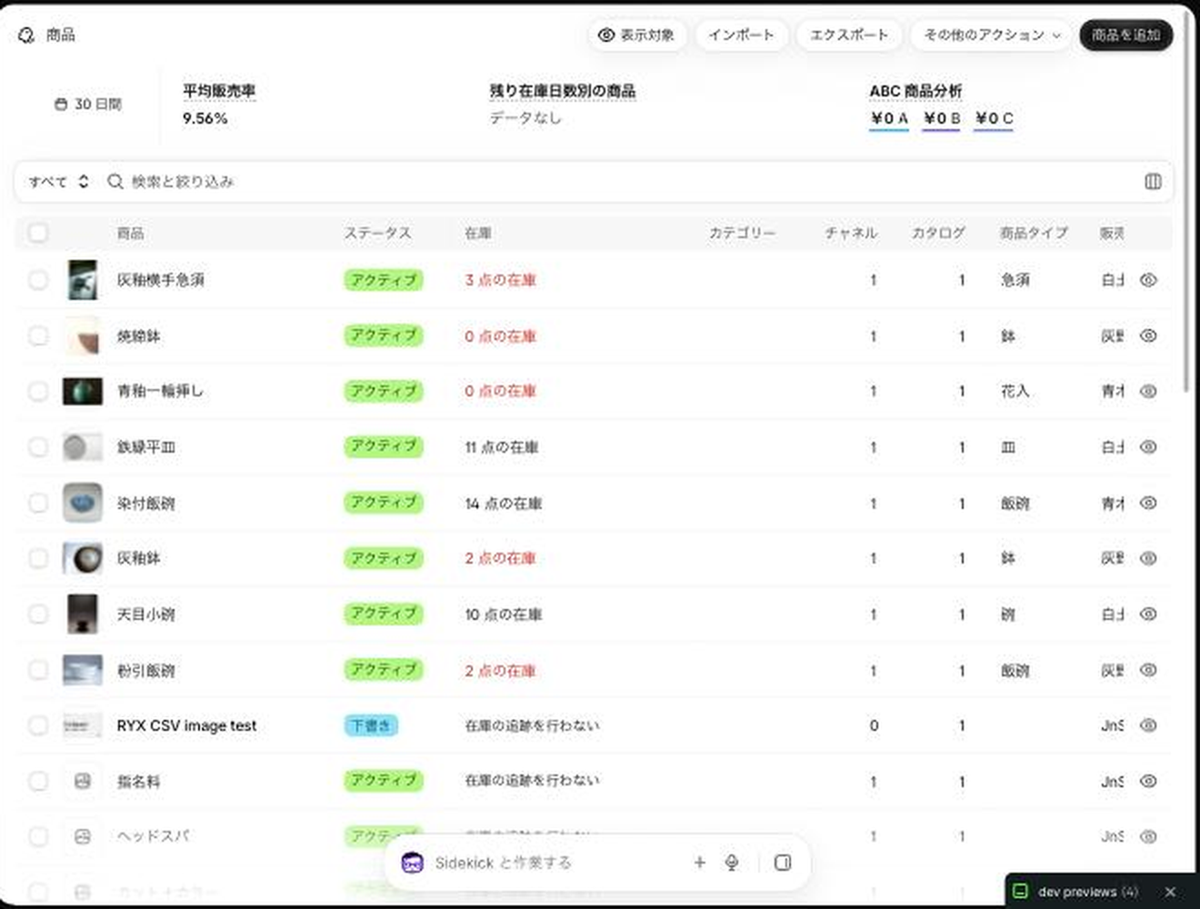
Task: Sort by the 商品タイプ column header
Action: (x=1034, y=234)
